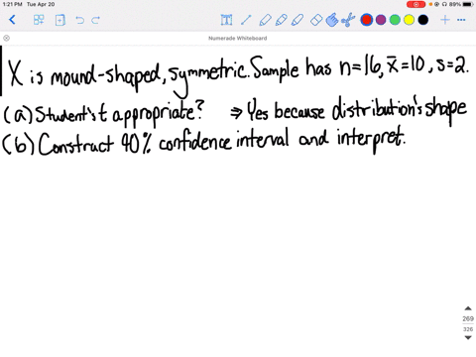Select the scissors cut tool

tap(348, 20)
